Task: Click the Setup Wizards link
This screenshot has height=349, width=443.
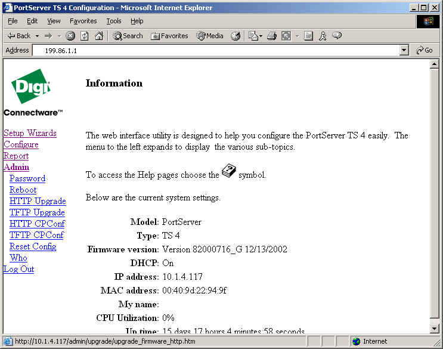Action: (x=30, y=133)
